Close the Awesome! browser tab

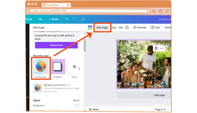coord(68,5)
